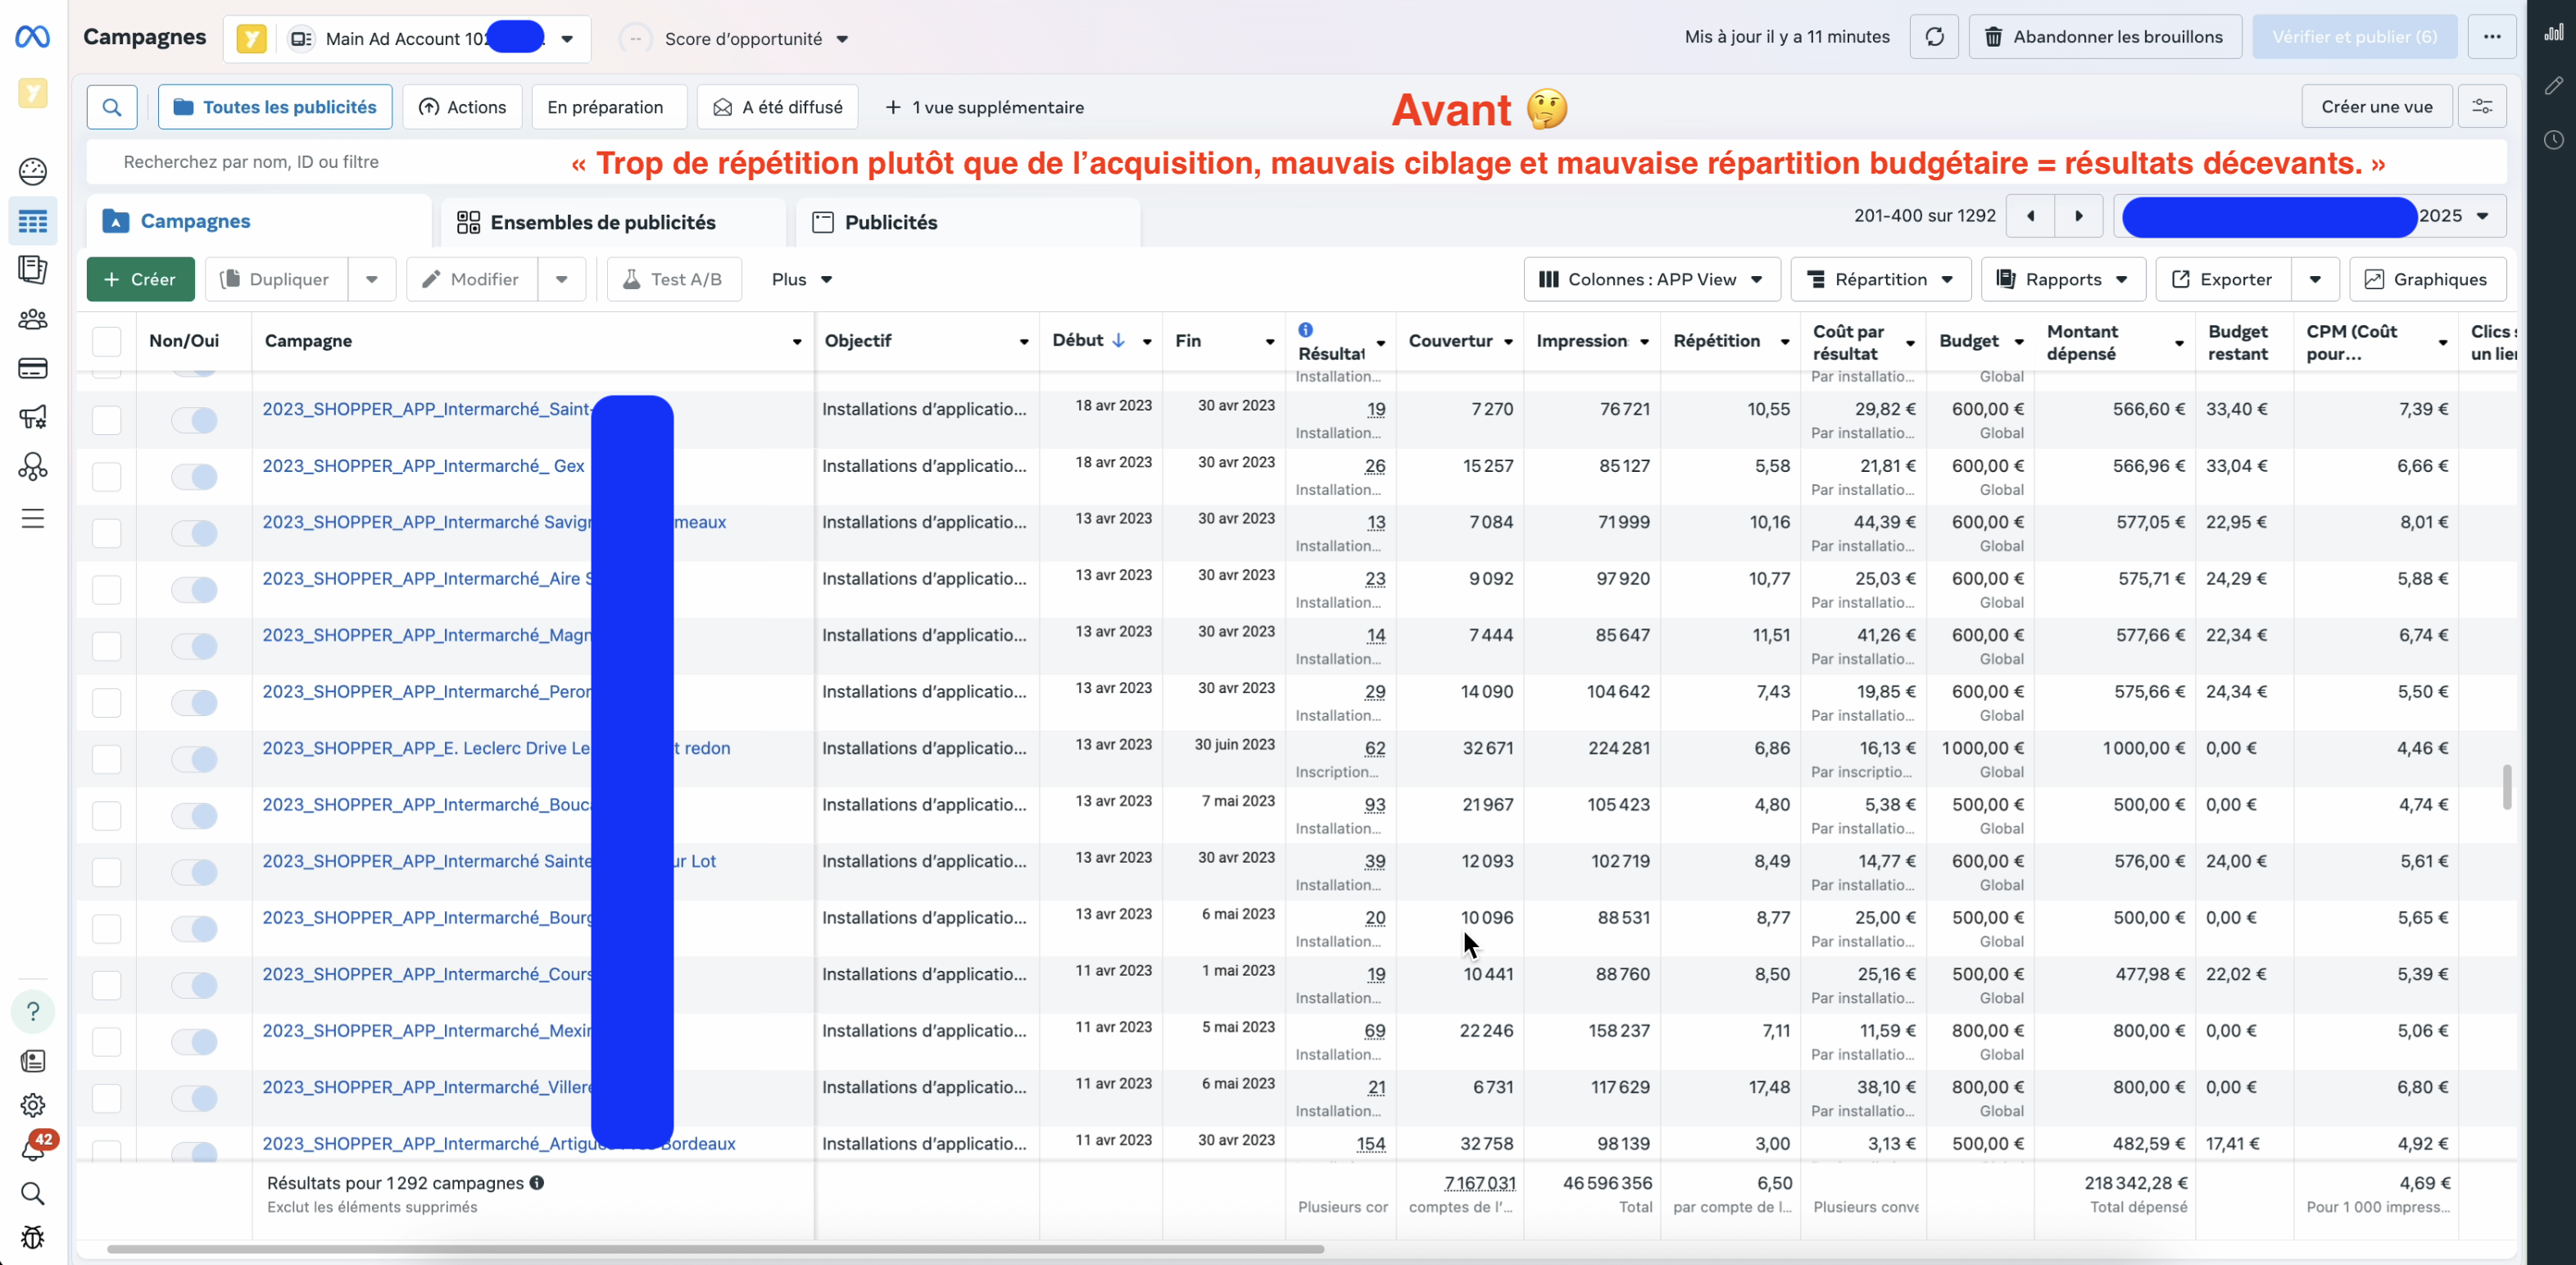
Task: Open the Dupliquer dropdown arrow
Action: tap(372, 279)
